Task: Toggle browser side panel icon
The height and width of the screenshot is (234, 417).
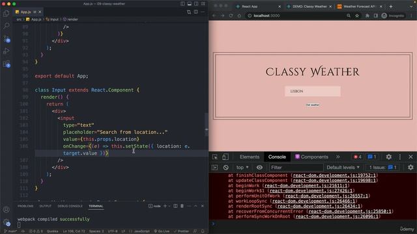Action: tap(375, 16)
